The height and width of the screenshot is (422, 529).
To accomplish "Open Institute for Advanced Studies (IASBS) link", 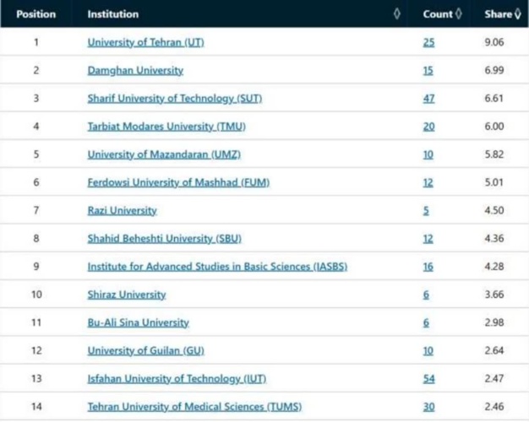I will [217, 267].
